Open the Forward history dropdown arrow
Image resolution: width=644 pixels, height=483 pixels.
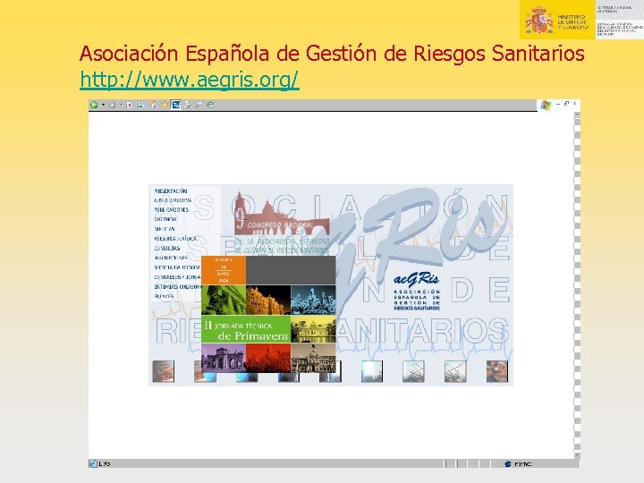click(121, 106)
